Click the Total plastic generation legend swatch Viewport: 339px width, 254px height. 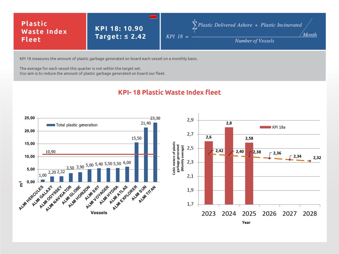click(51, 125)
